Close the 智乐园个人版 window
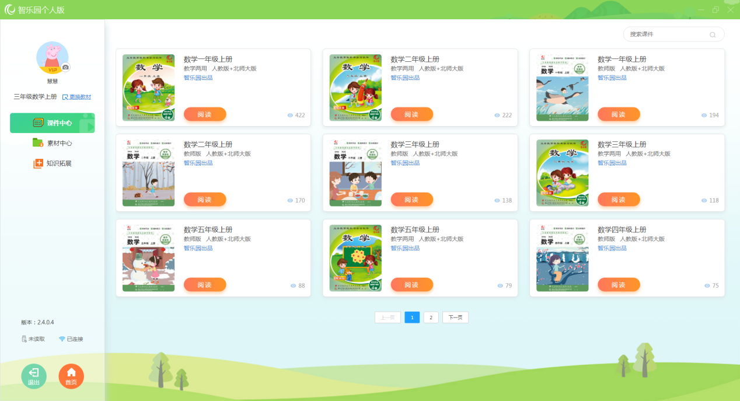Screen dimensions: 740x401 730,9
